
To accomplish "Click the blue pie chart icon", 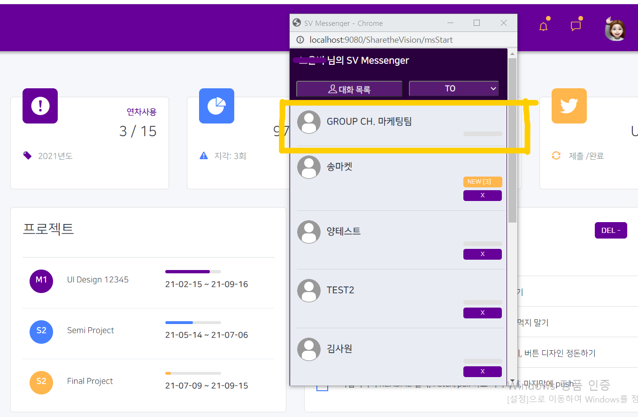I will tap(216, 106).
